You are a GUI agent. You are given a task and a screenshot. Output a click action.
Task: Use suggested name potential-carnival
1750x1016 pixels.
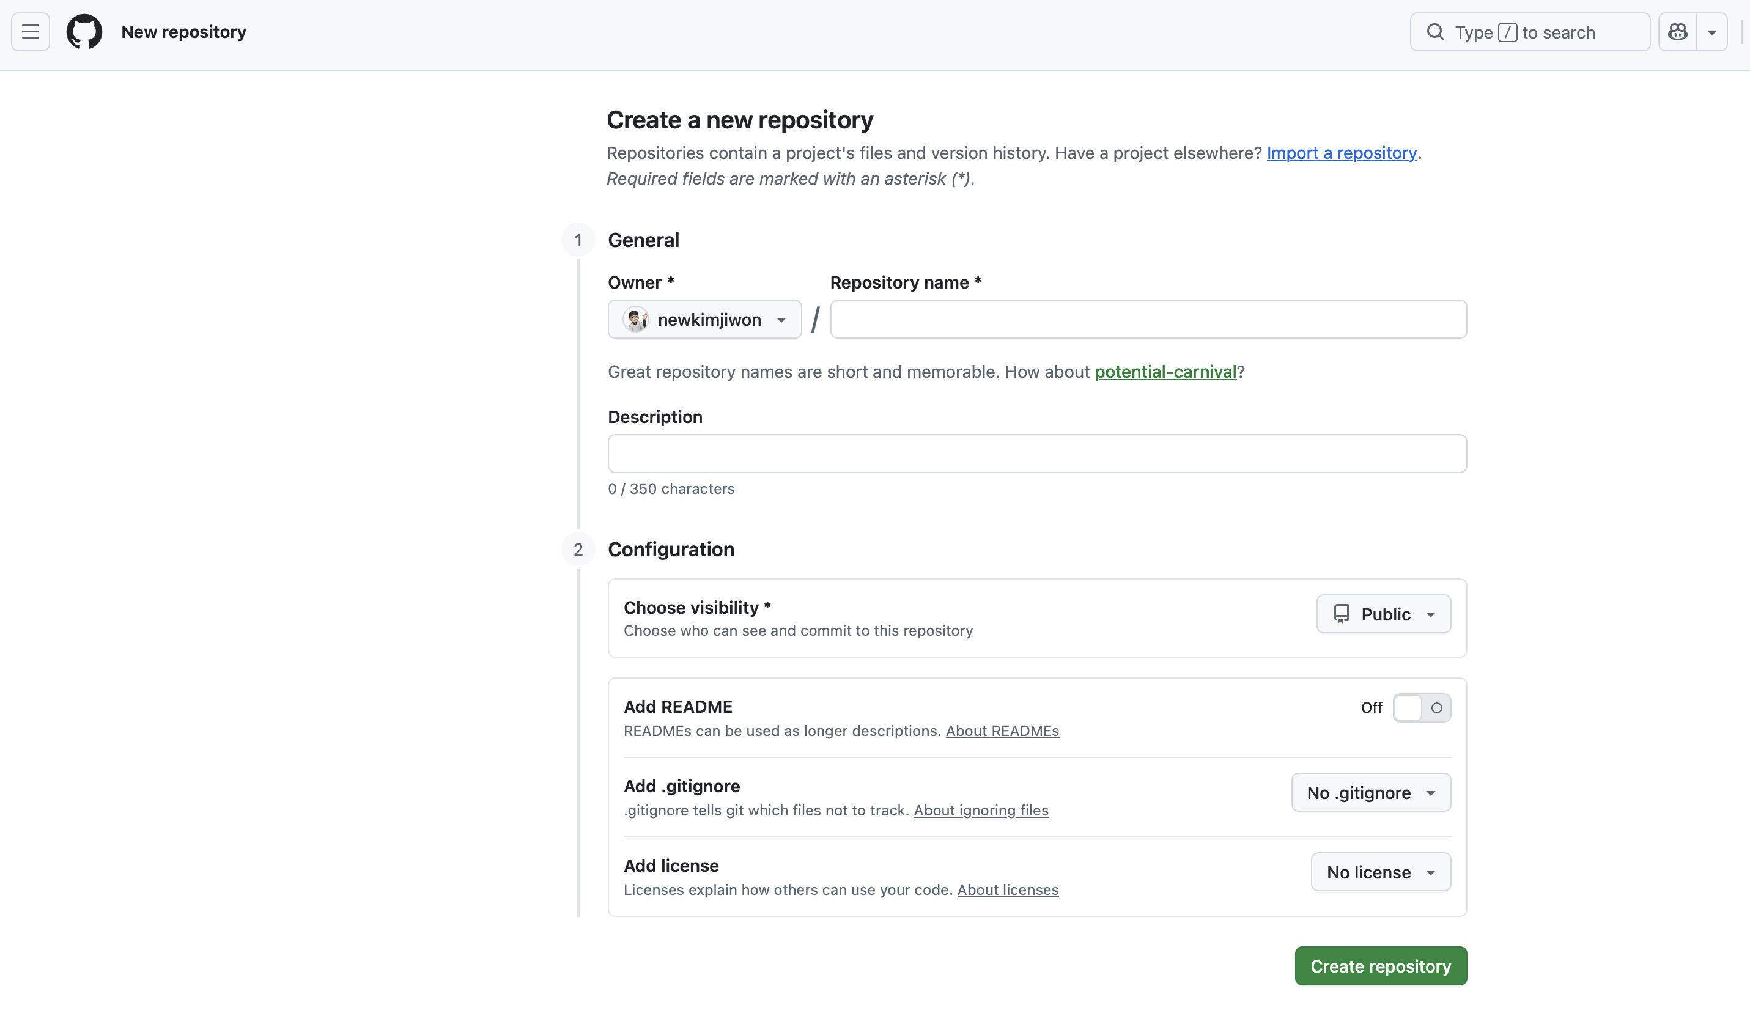click(x=1165, y=372)
